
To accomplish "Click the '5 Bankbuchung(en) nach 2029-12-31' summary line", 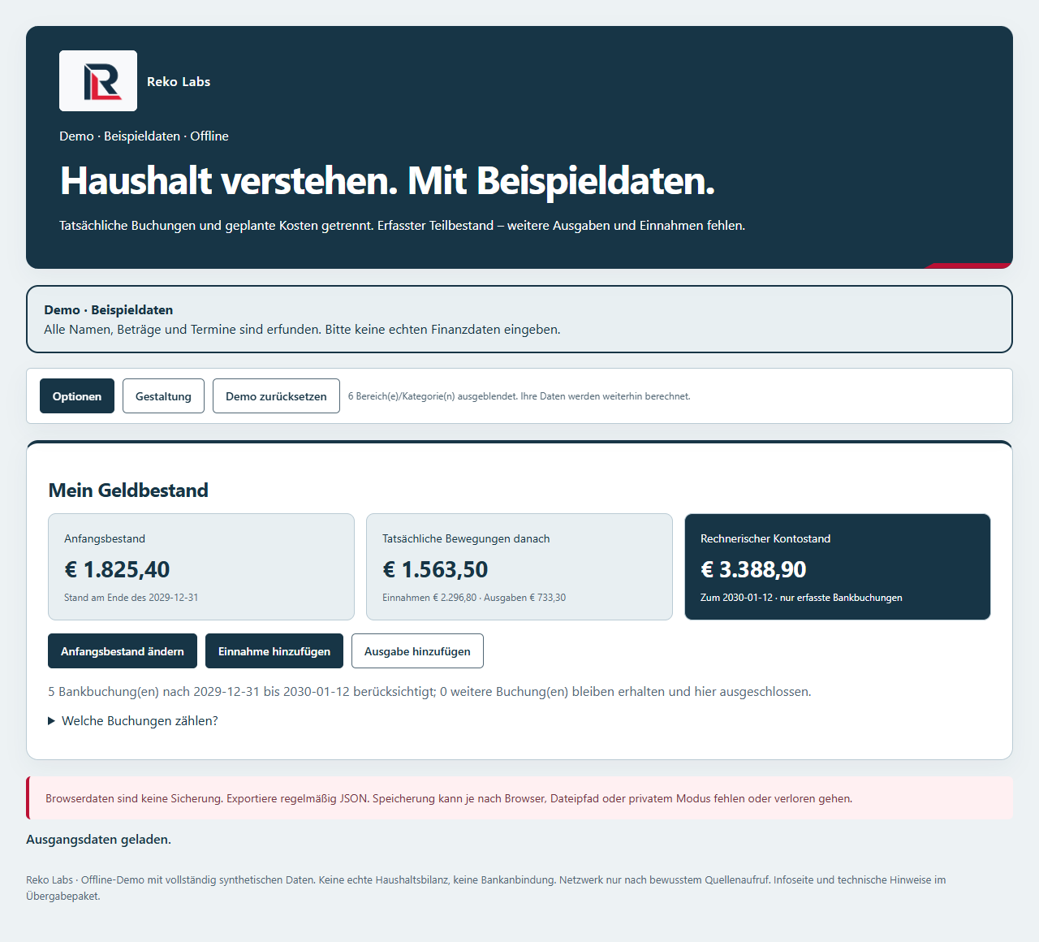I will pos(429,692).
